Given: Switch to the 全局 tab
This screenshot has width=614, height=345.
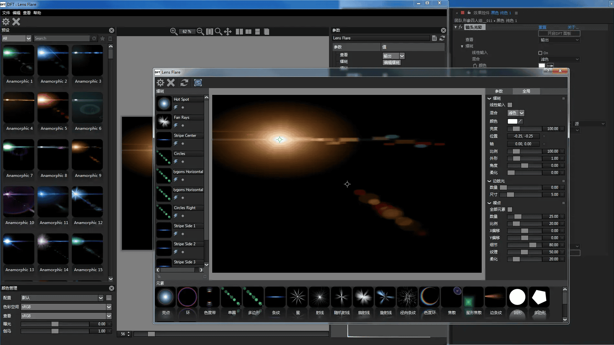Looking at the screenshot, I should click(526, 91).
